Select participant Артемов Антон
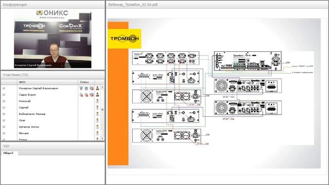 point(29,127)
